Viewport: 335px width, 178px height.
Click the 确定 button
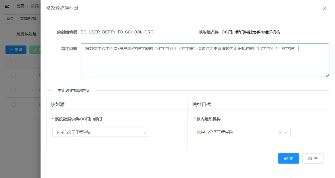pyautogui.click(x=288, y=158)
